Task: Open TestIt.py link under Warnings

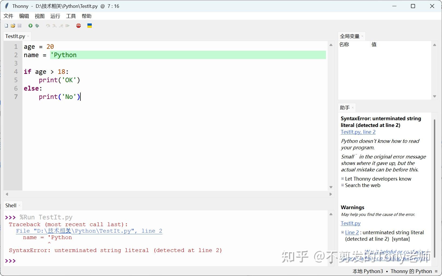Action: (x=351, y=223)
